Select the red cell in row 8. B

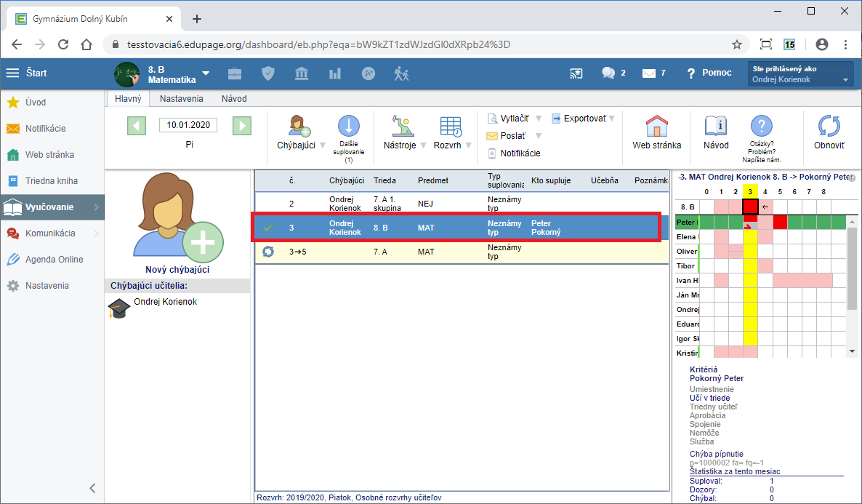pyautogui.click(x=750, y=207)
